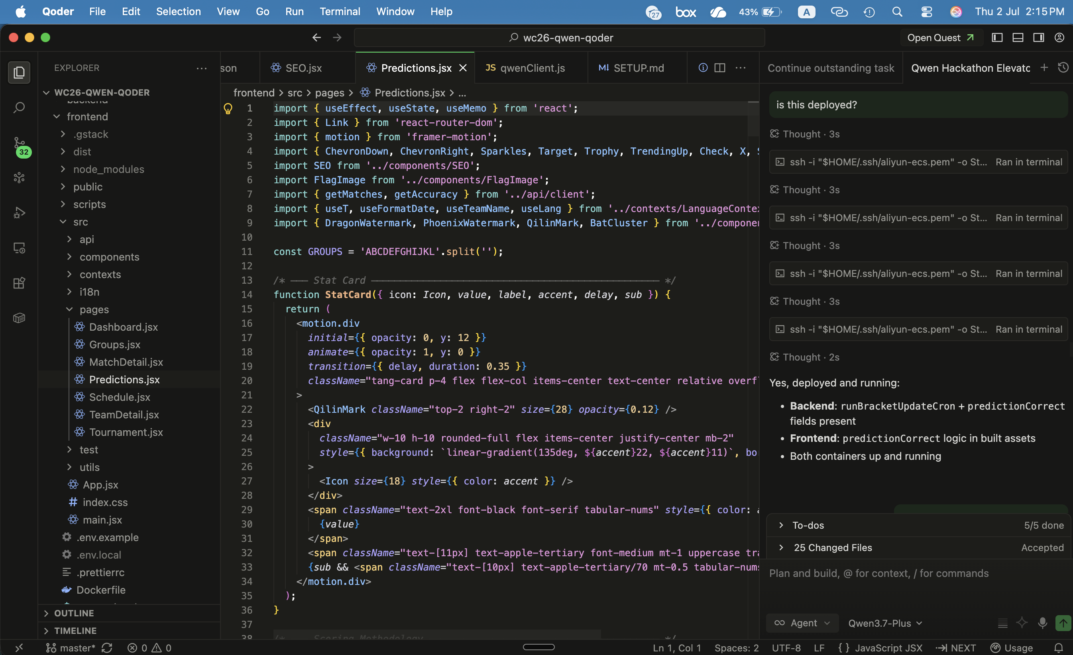
Task: Toggle the secondary side bar layout icon
Action: (x=1039, y=38)
